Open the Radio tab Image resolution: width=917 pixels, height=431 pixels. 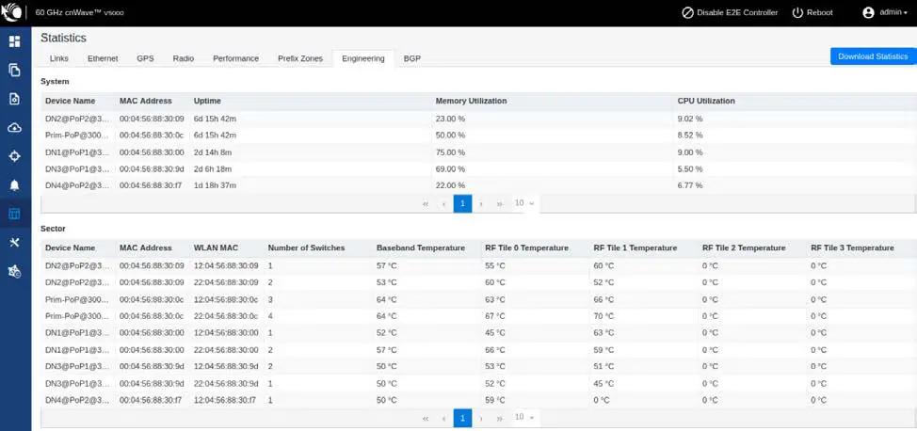pos(184,58)
